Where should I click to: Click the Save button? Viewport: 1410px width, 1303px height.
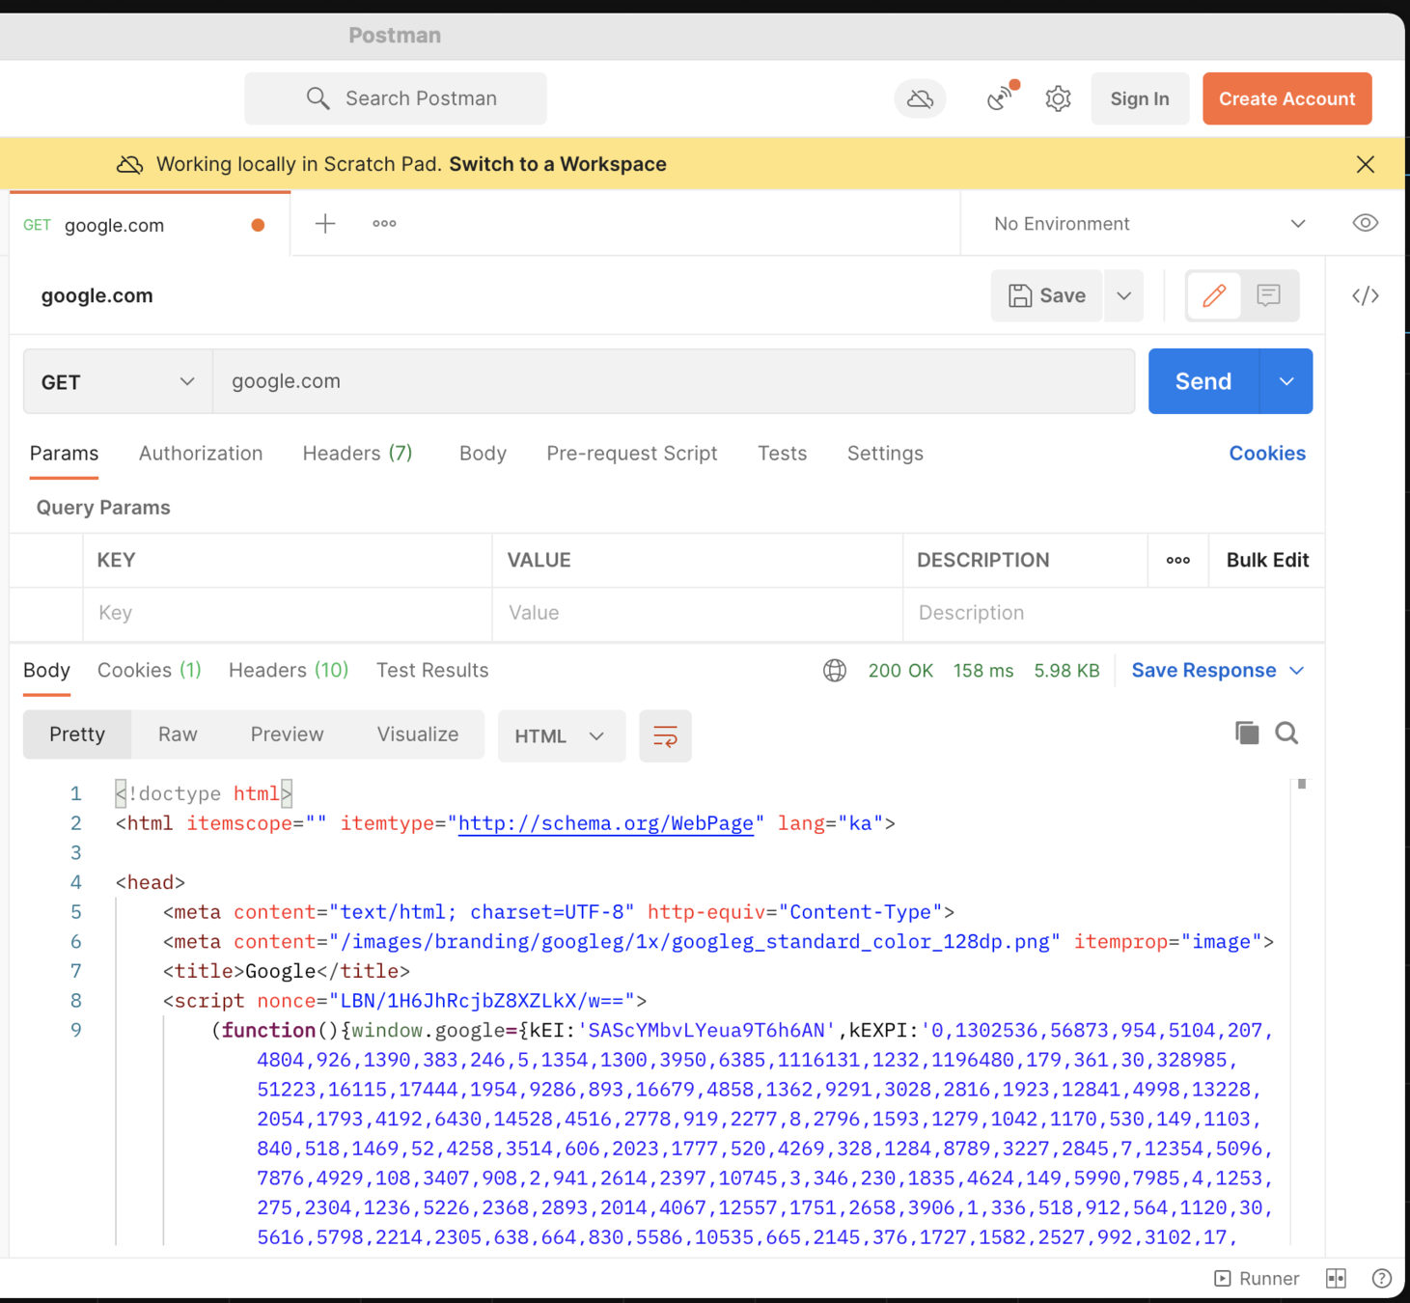1047,295
